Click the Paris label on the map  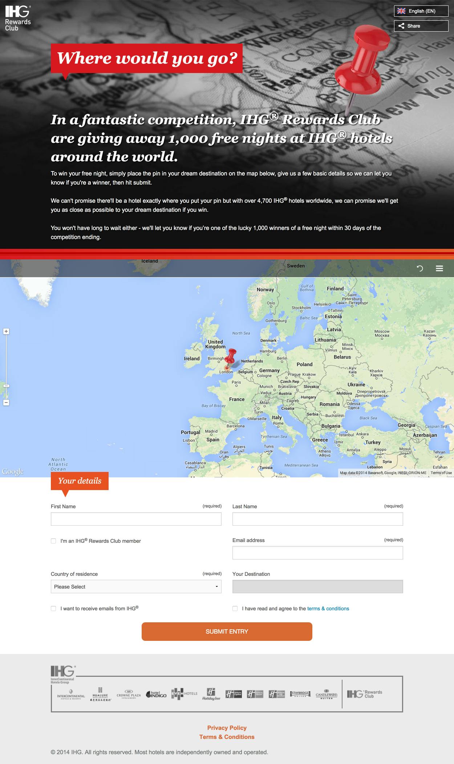pyautogui.click(x=236, y=382)
